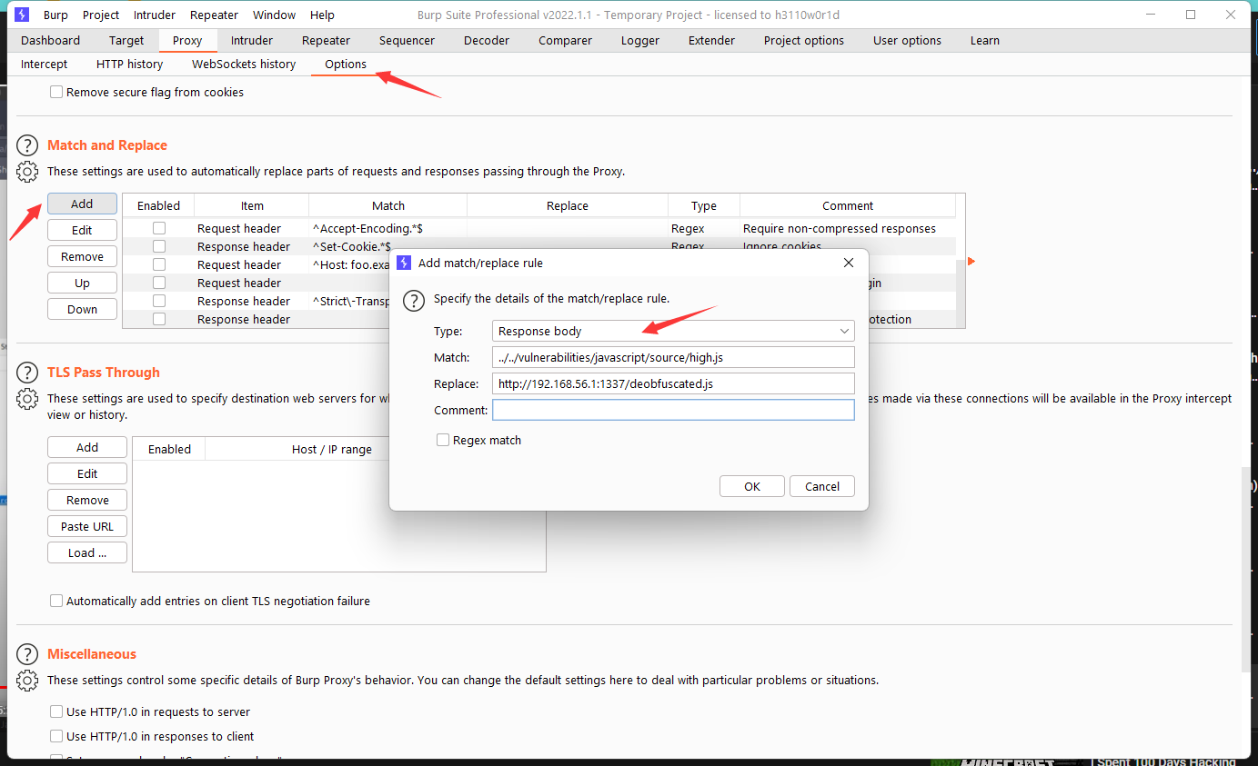The image size is (1258, 766).
Task: Open the Burp menu
Action: coord(55,15)
